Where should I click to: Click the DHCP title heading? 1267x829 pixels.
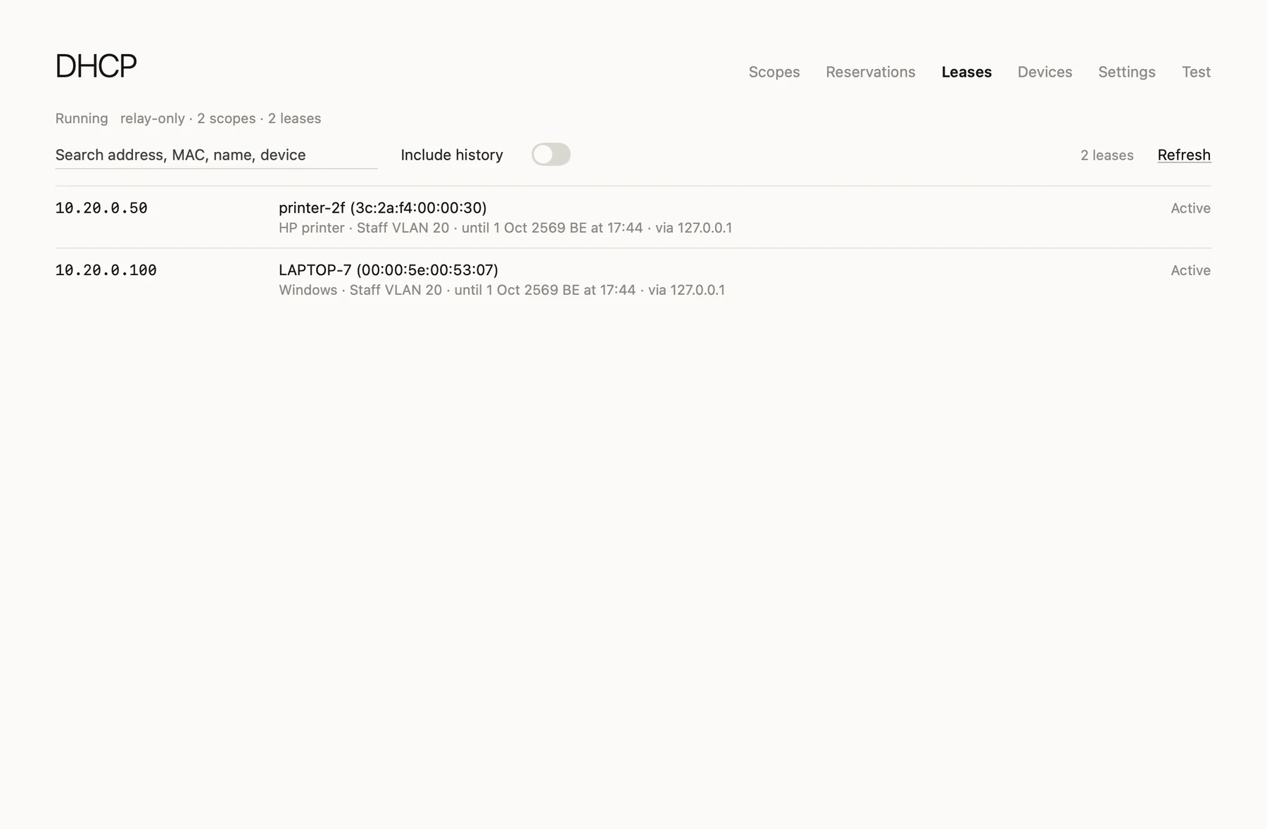pyautogui.click(x=96, y=66)
